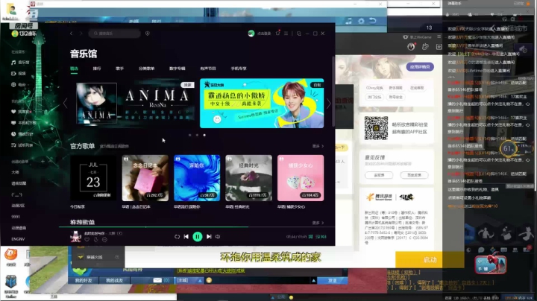Image resolution: width=537 pixels, height=301 pixels.
Task: Open the blue 深陷你 playlist card
Action: [x=197, y=178]
